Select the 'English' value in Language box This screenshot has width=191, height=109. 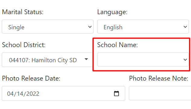click(113, 27)
